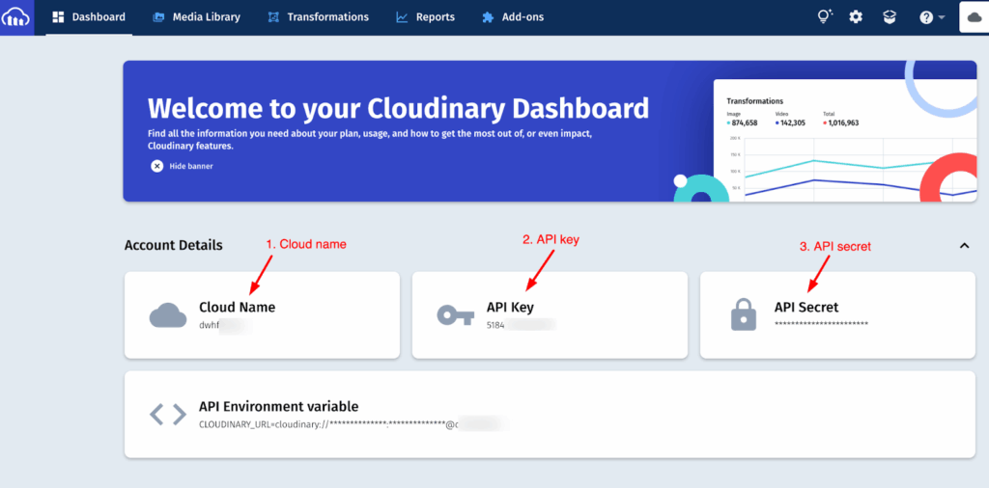Select the Add-ons tab

point(515,17)
